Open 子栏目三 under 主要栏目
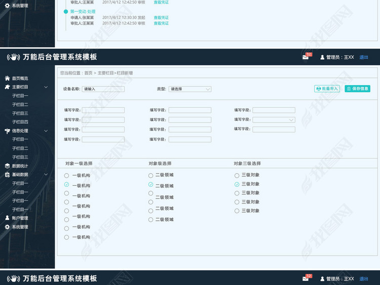Screen dimensions: 380x285 20,113
